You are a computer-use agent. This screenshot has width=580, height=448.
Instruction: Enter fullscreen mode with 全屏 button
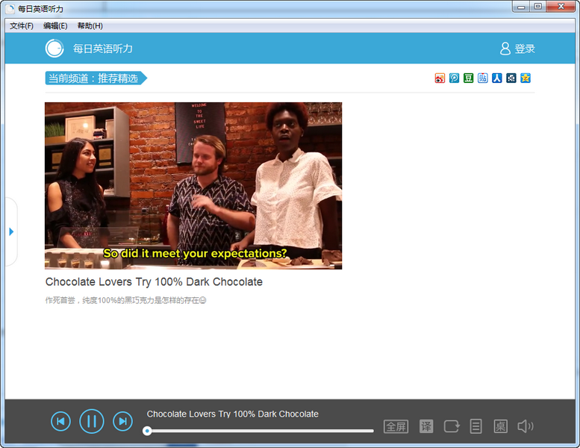pyautogui.click(x=396, y=426)
